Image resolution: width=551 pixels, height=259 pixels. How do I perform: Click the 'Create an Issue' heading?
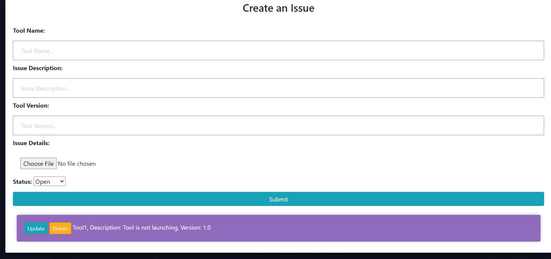(278, 8)
